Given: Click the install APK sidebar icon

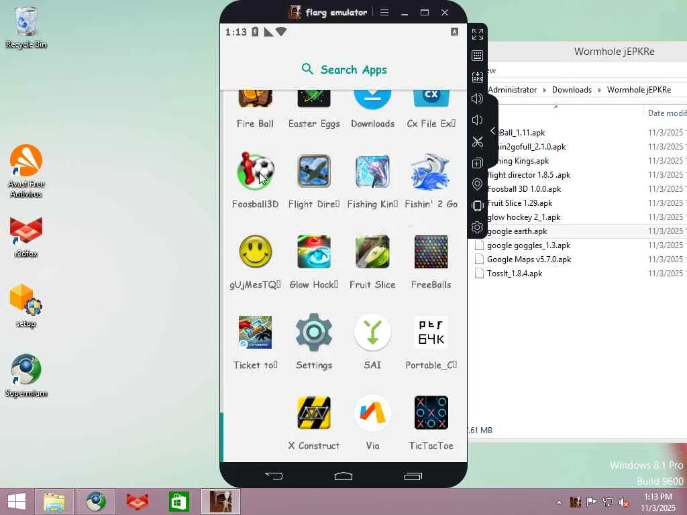Looking at the screenshot, I should pyautogui.click(x=478, y=77).
